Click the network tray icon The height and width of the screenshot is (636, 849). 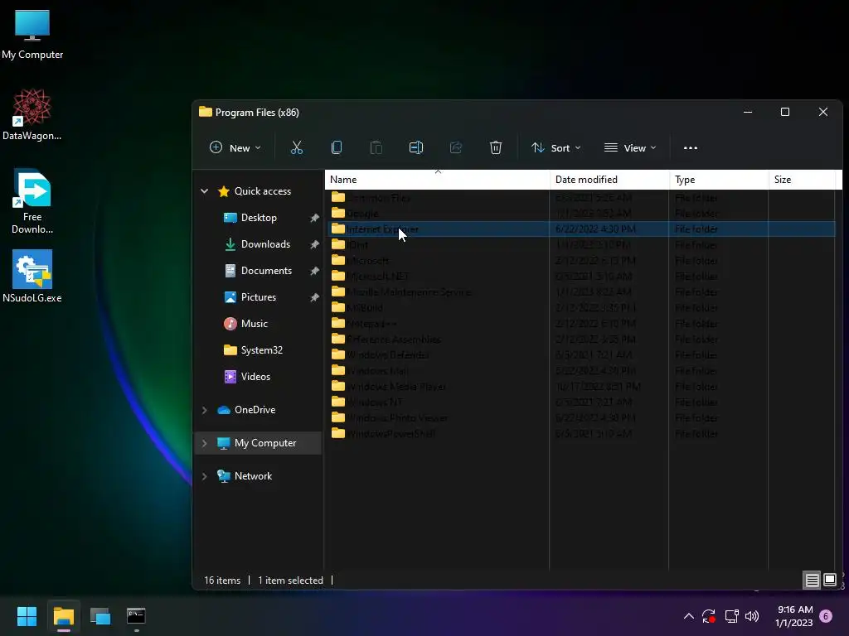tap(731, 616)
